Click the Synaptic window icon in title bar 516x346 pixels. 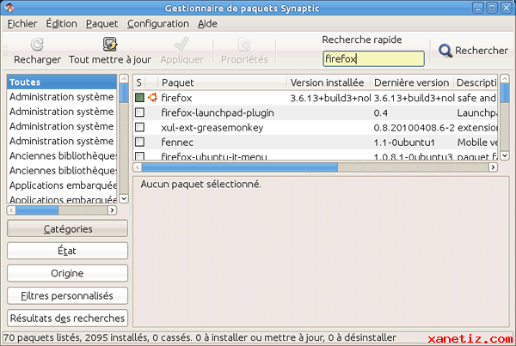pyautogui.click(x=9, y=8)
